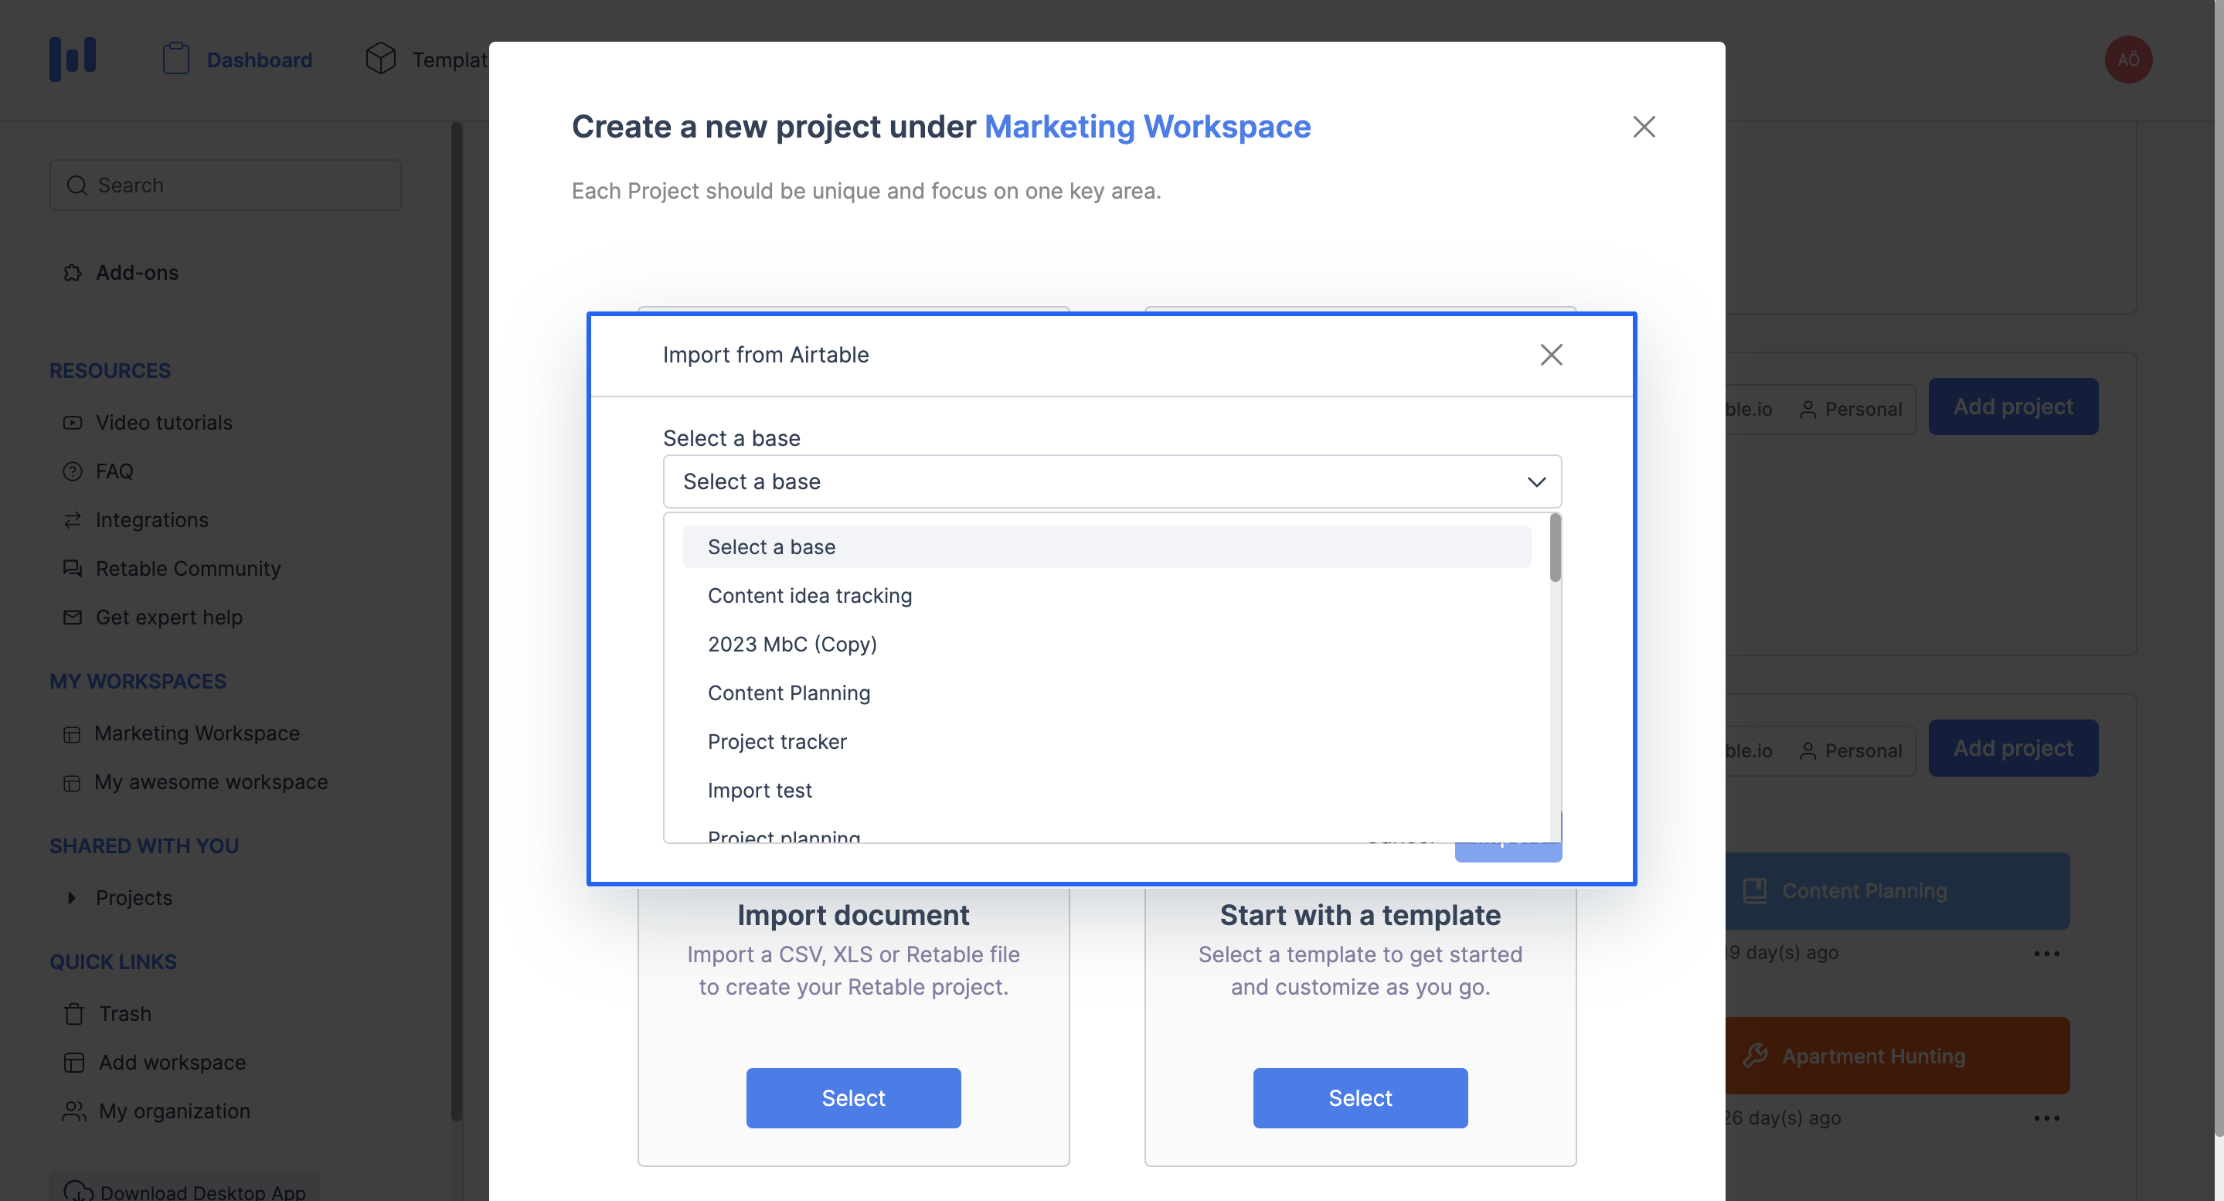Image resolution: width=2224 pixels, height=1201 pixels.
Task: Click the Integrations arrows icon
Action: [x=72, y=519]
